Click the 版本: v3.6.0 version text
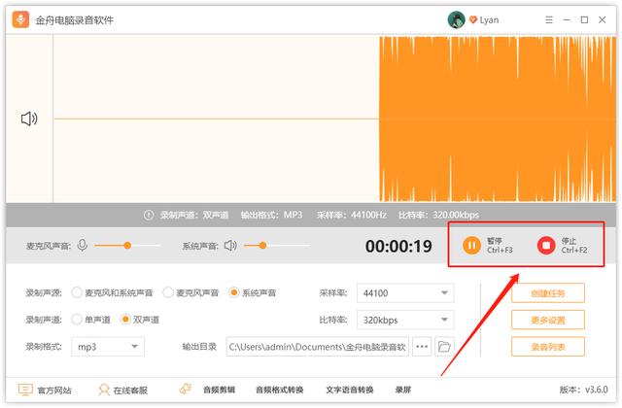Screen dimensions: 622x408 tap(583, 390)
